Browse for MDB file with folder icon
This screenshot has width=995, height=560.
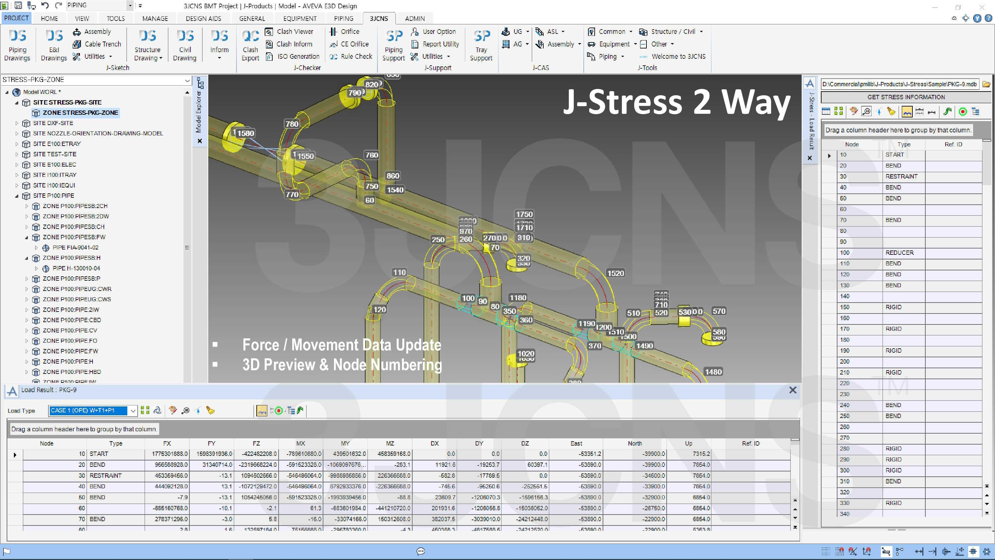[986, 84]
